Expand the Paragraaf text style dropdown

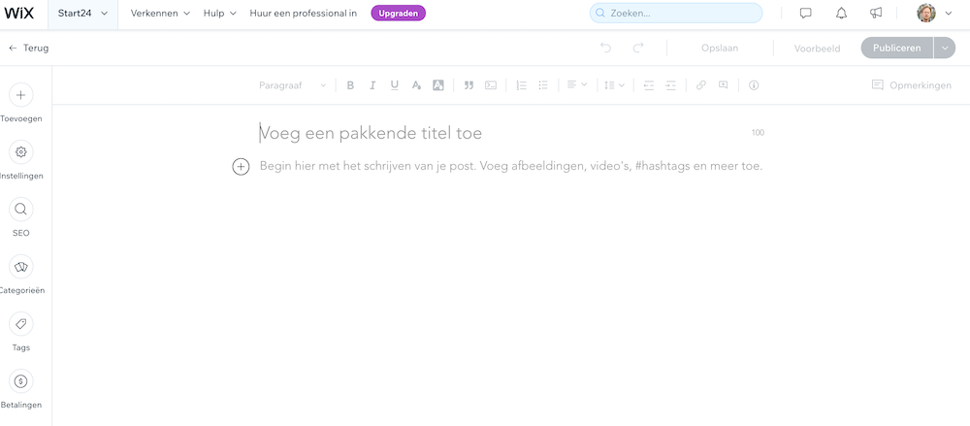click(x=292, y=85)
